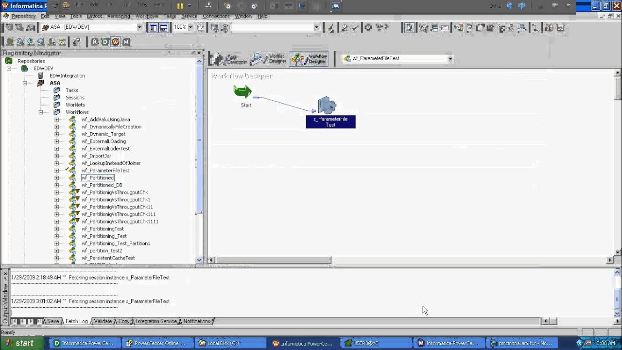Screen dimensions: 622x350
Task: Click the Tasks folder icon in navigator
Action: [57, 90]
